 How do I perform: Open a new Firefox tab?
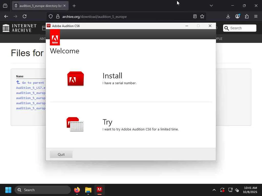point(74,6)
